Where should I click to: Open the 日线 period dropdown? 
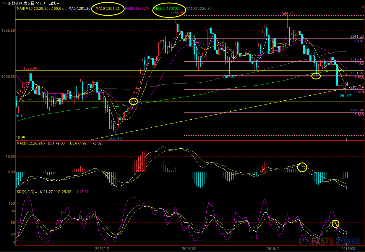tap(54, 3)
